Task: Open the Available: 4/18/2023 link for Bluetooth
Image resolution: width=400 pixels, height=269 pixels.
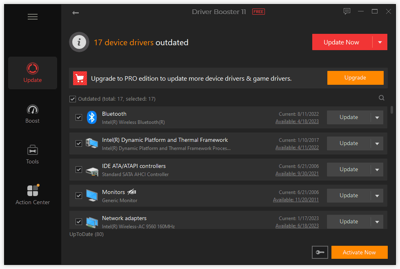Action: click(297, 121)
